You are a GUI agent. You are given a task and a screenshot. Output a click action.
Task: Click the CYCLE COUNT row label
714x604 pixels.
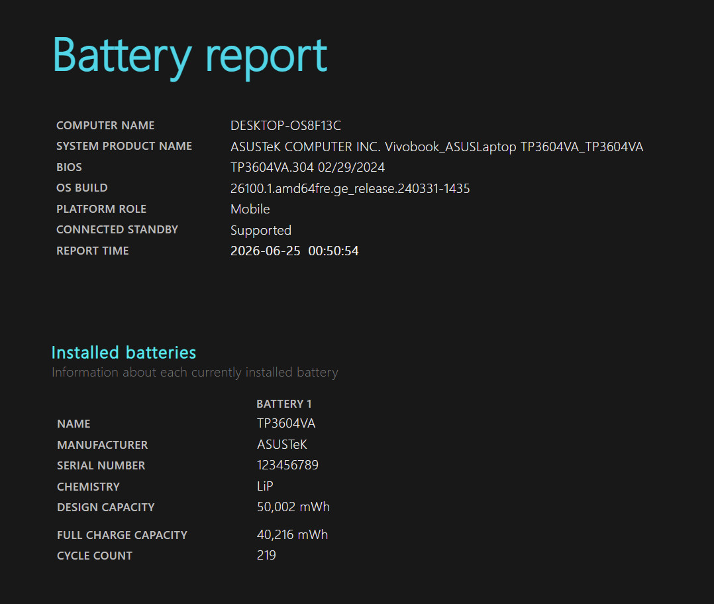click(x=94, y=556)
